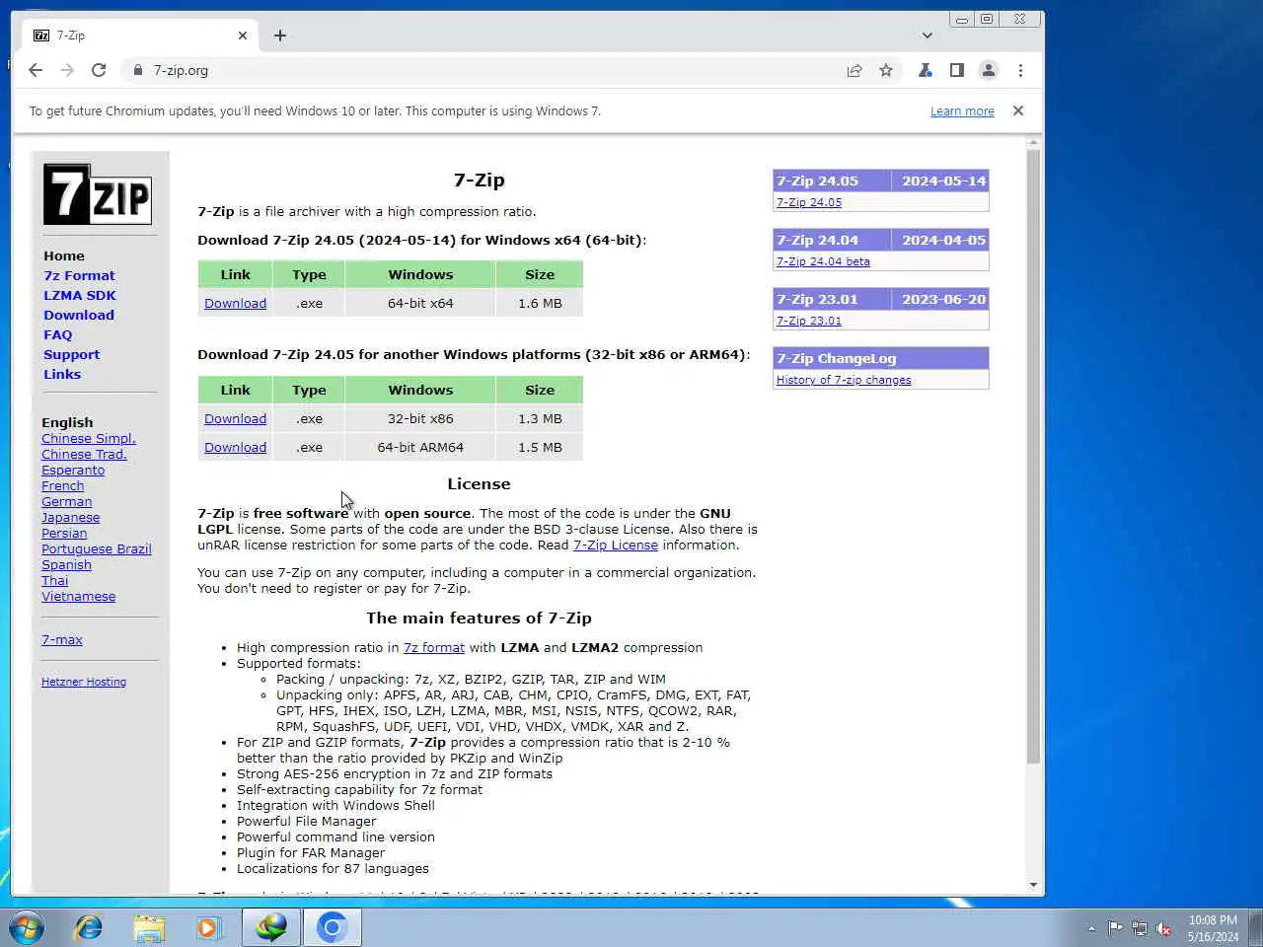Launch Internet Explorer from taskbar
The image size is (1263, 947).
pos(89,928)
